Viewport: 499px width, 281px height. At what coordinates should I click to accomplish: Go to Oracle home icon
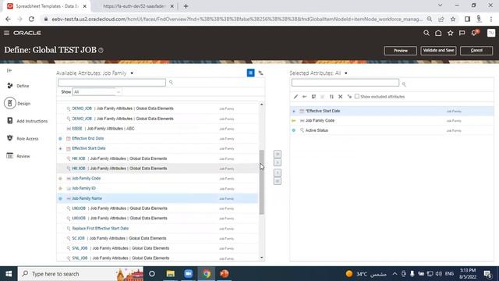click(x=438, y=33)
